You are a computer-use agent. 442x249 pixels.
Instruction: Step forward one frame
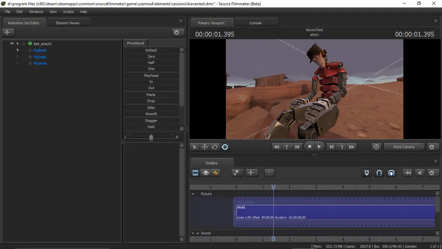(x=331, y=147)
